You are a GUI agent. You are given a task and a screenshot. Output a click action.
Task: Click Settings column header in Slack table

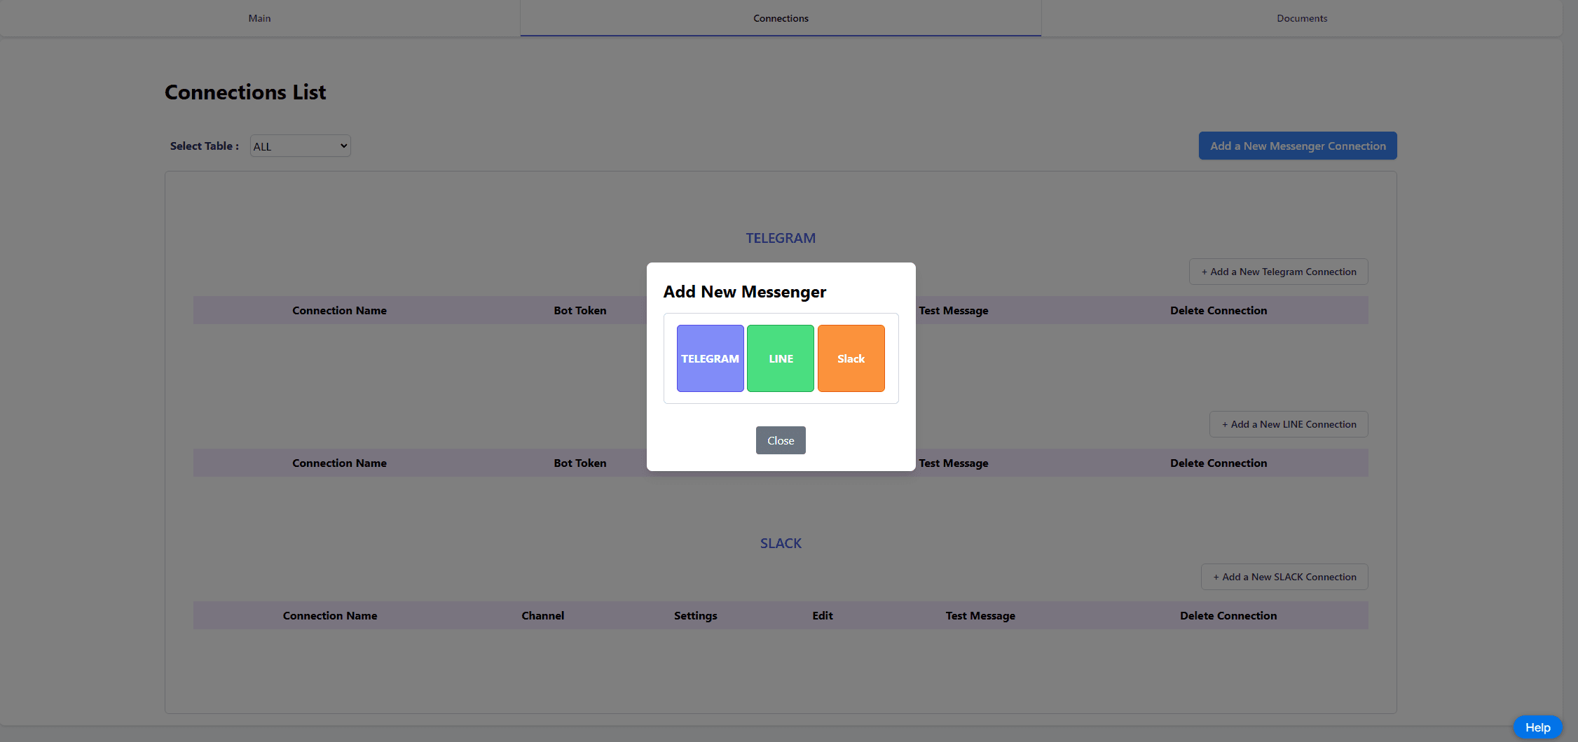(x=695, y=615)
